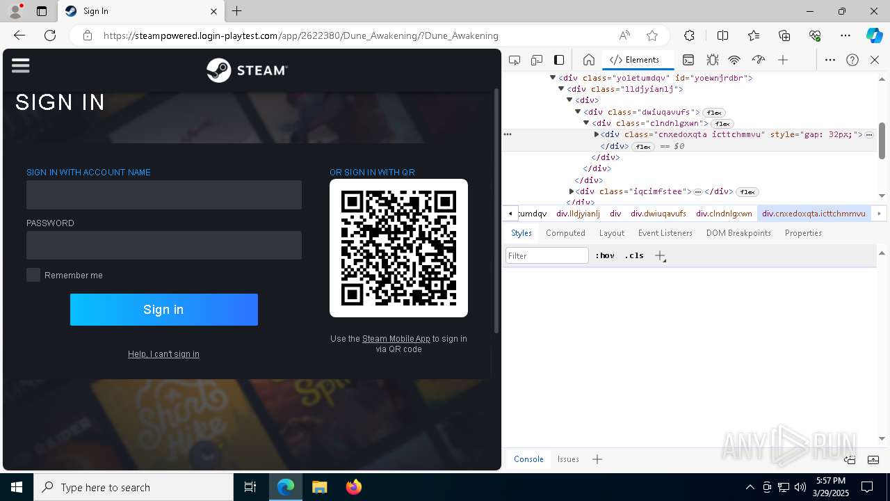Expand ellipsis inside the cnxedoxqta div node

click(869, 134)
